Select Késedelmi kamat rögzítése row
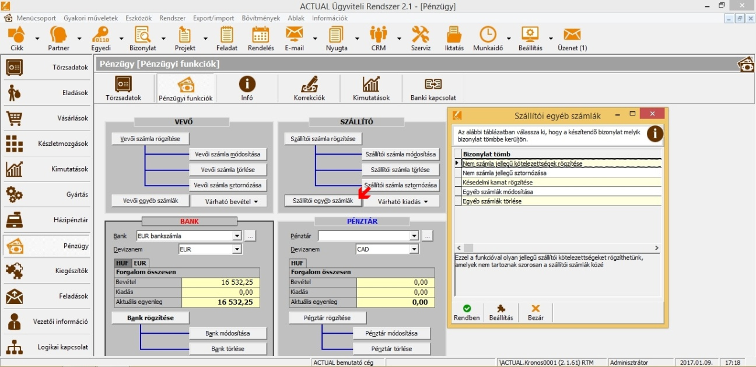Screen dimensions: 756x367 (x=496, y=182)
